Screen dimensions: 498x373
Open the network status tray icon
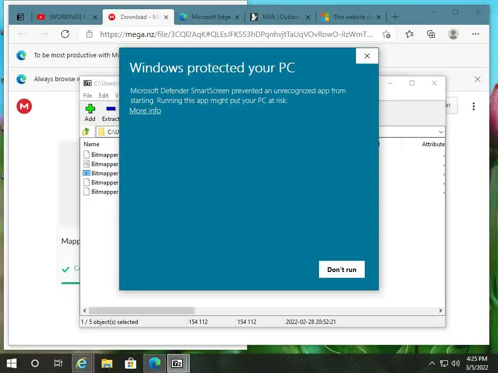point(444,363)
